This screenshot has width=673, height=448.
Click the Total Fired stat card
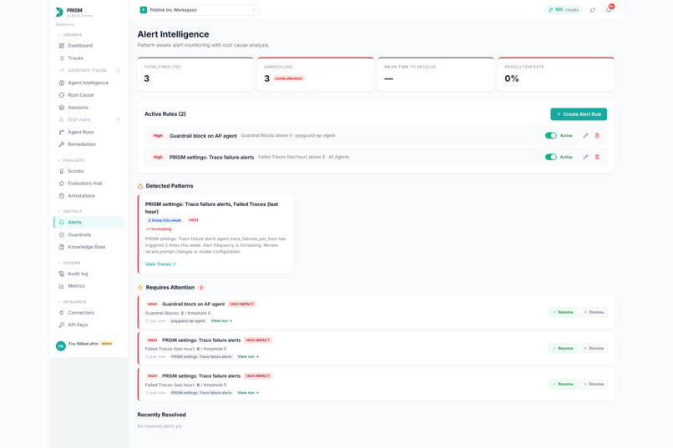pyautogui.click(x=195, y=73)
